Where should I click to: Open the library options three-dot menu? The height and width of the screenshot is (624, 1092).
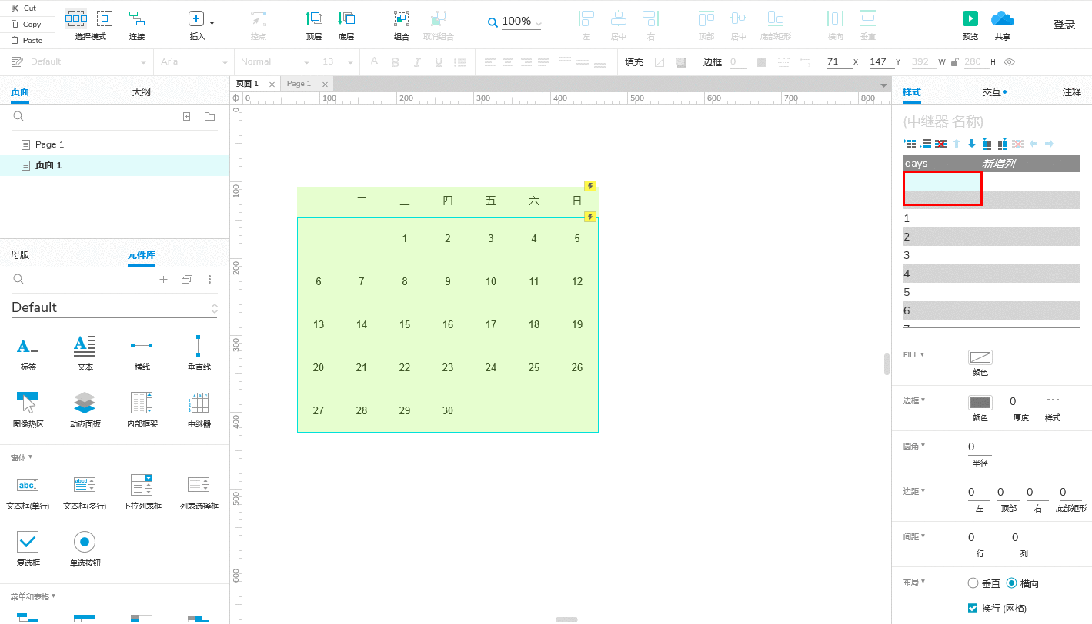[x=209, y=280]
